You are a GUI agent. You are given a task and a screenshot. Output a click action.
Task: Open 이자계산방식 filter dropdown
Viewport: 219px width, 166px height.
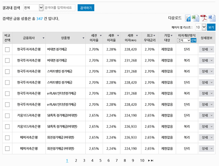tap(184, 40)
